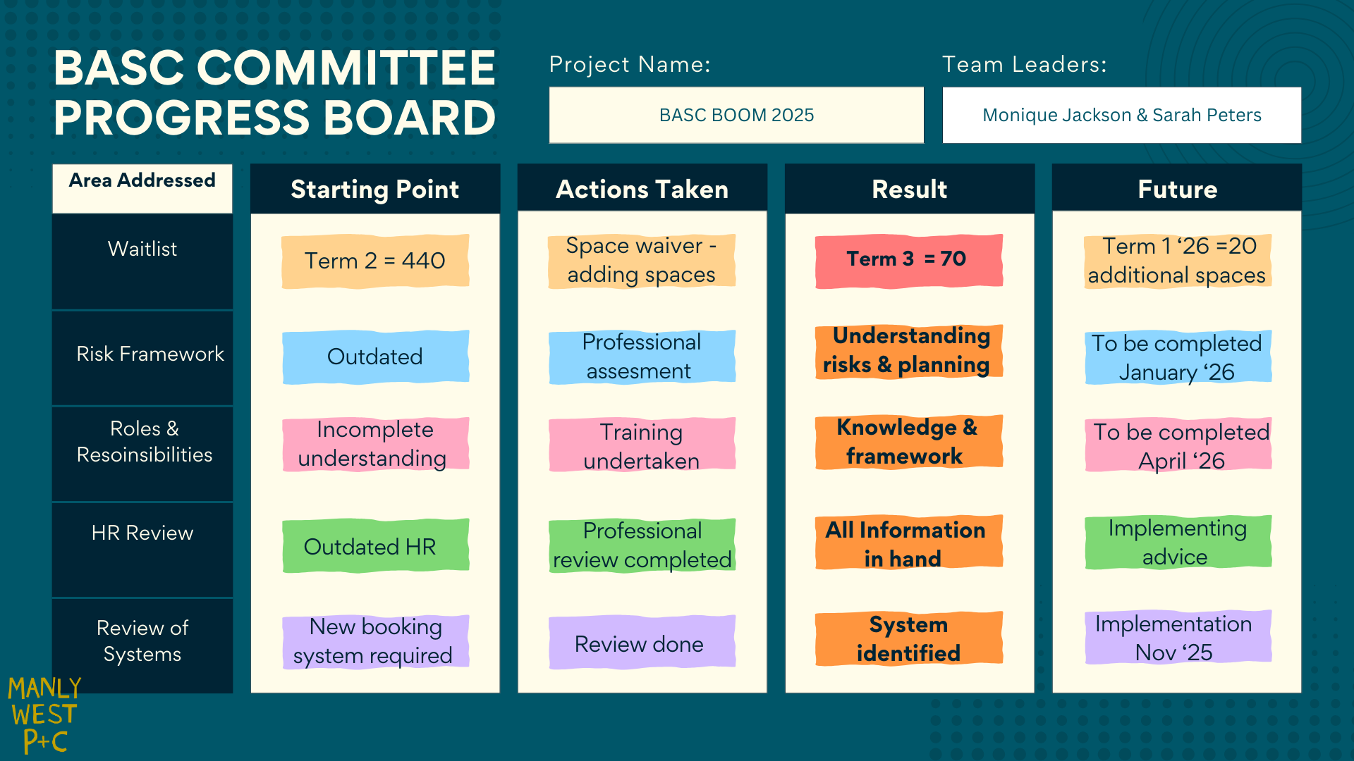Select the blue Outdated sticky note
Viewport: 1354px width, 761px height.
[375, 357]
